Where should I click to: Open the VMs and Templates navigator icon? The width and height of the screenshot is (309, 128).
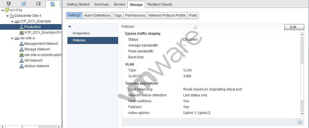[x=23, y=3]
